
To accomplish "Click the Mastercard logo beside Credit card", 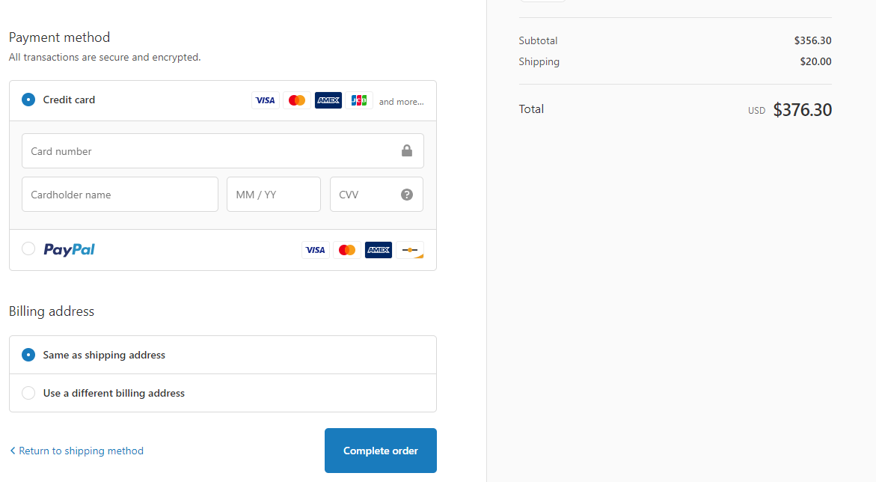I will (297, 100).
